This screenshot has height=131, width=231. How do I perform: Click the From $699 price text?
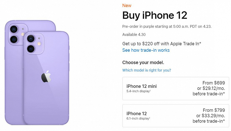coord(214,83)
